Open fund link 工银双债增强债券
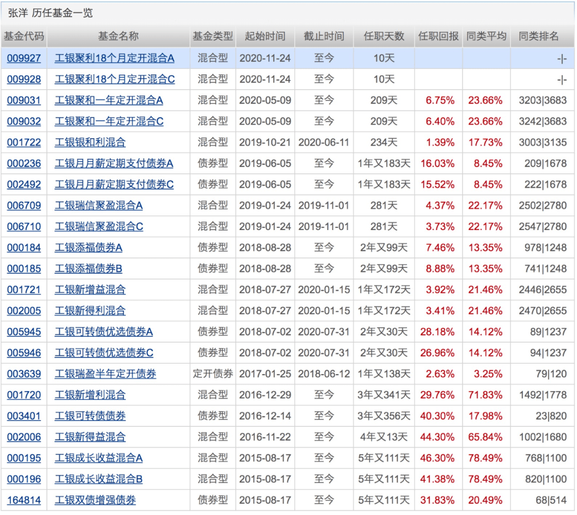The height and width of the screenshot is (515, 577). (x=95, y=500)
